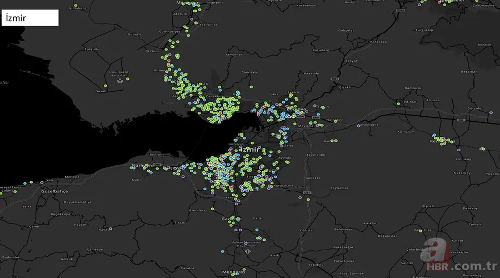Screen dimensions: 500x278
Task: Click the 29 Ekim neighborhood label
Action: click(152, 51)
